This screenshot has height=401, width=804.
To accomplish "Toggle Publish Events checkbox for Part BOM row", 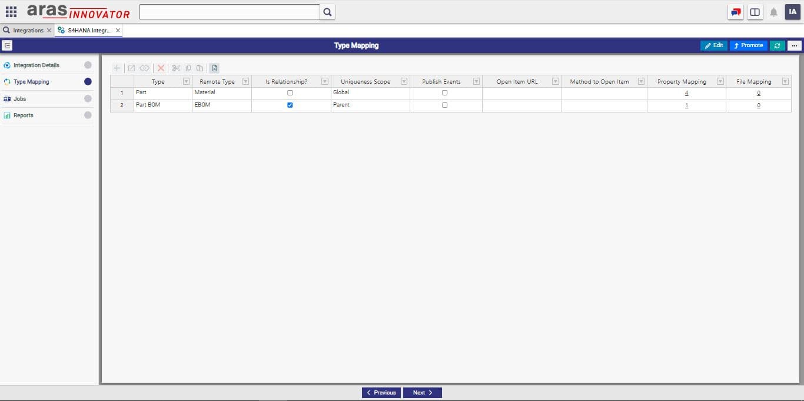I will pyautogui.click(x=444, y=105).
